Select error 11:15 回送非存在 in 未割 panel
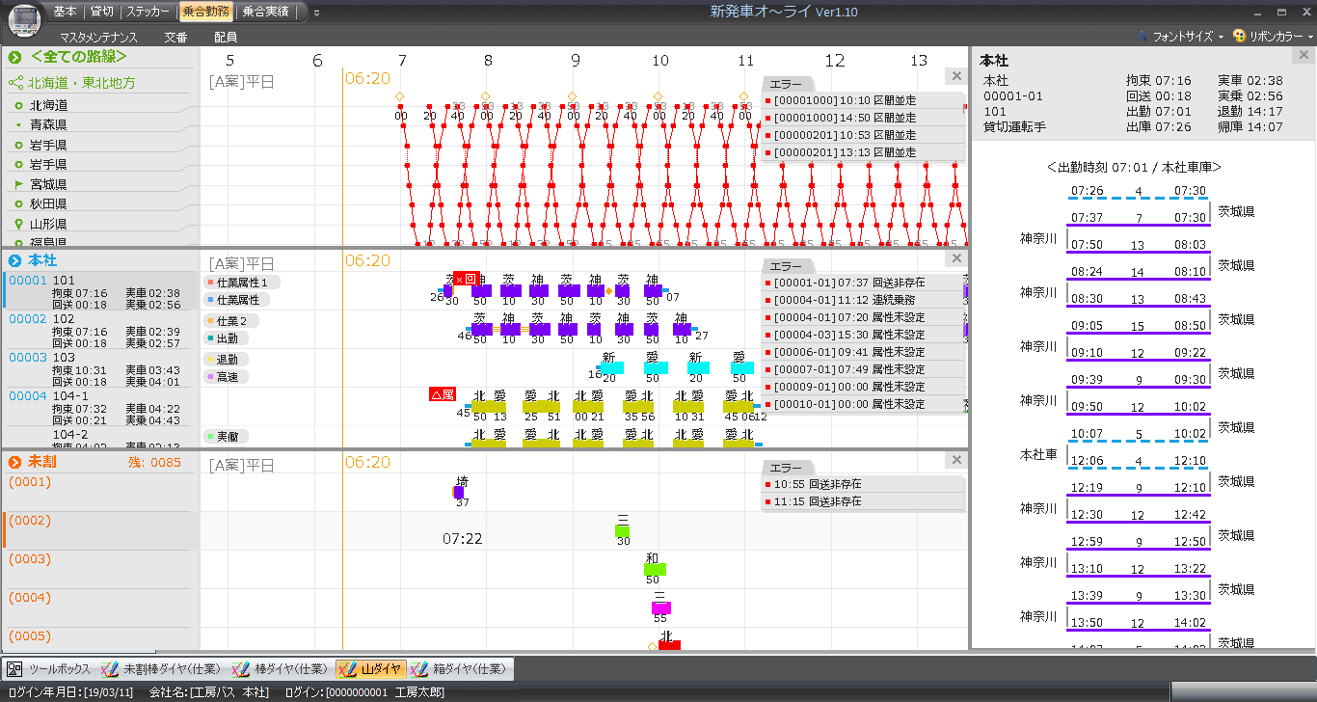The image size is (1317, 702). click(x=863, y=501)
